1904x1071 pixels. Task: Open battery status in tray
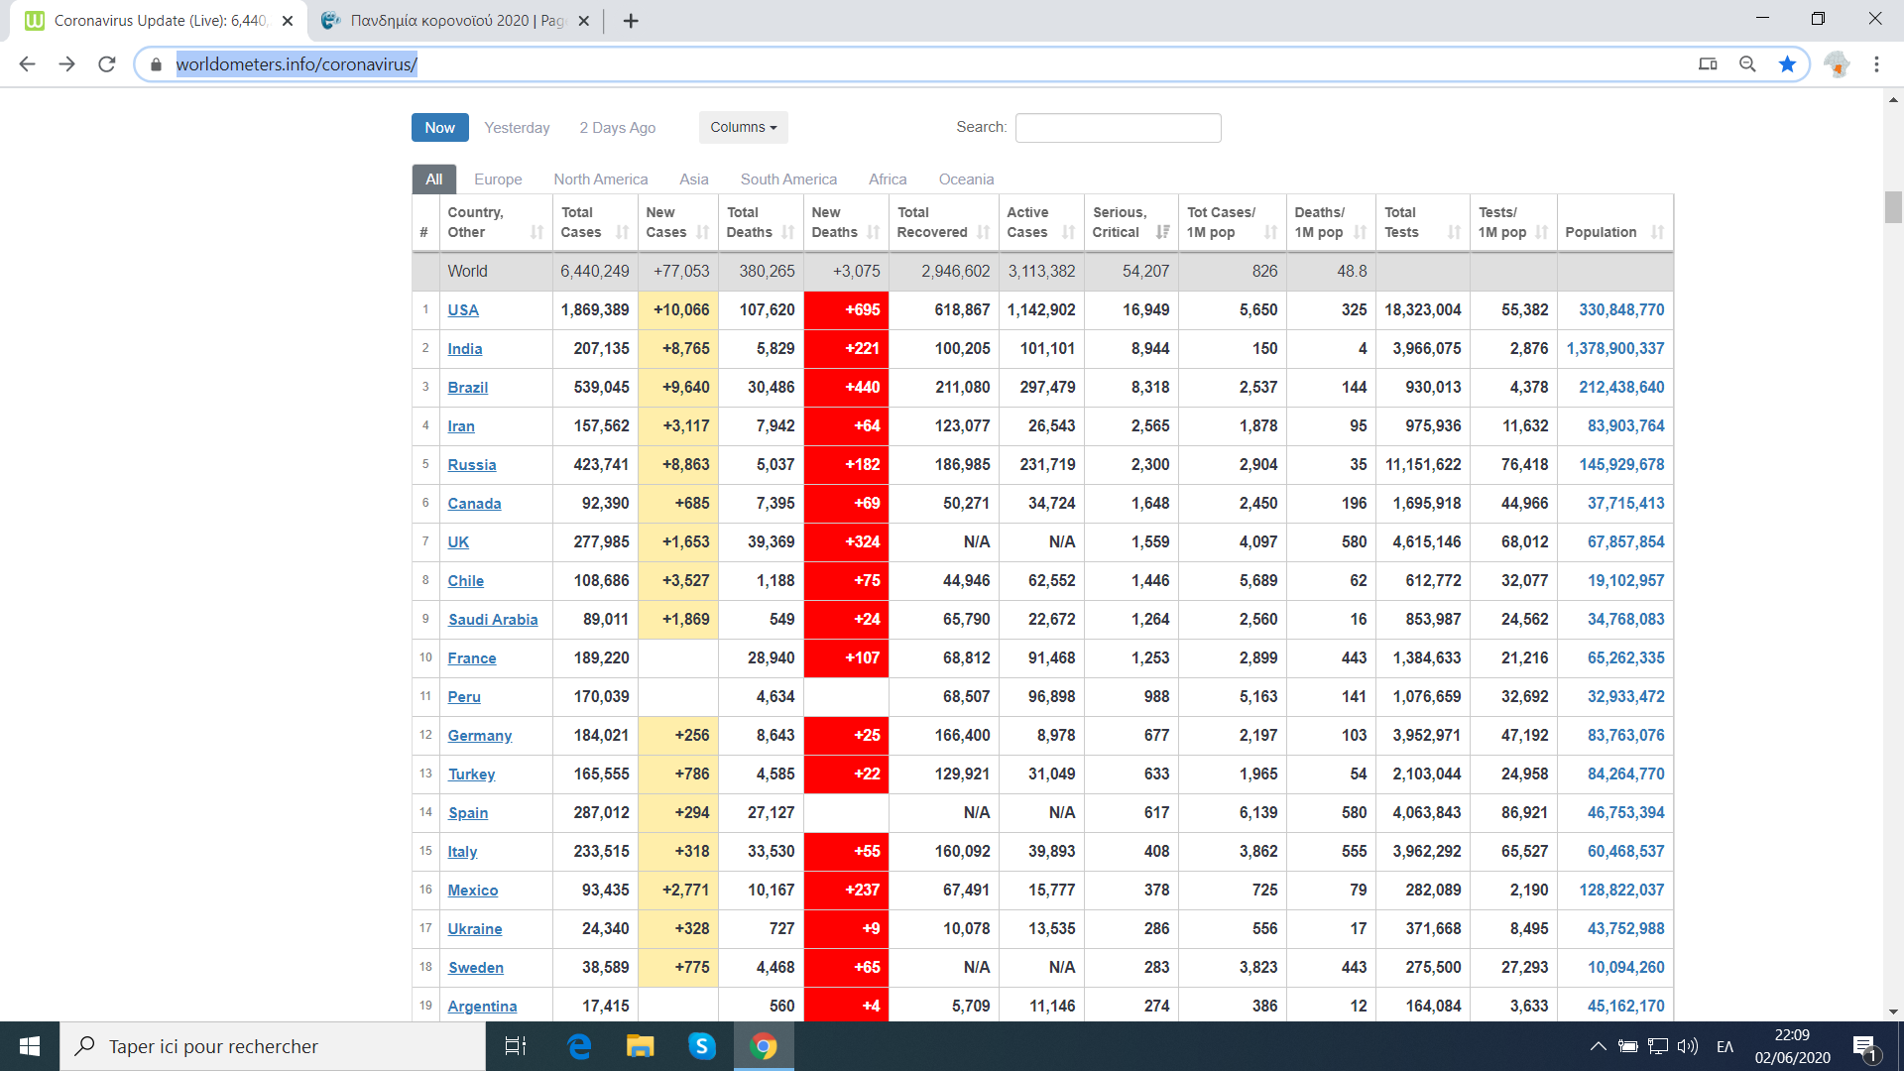click(1627, 1046)
